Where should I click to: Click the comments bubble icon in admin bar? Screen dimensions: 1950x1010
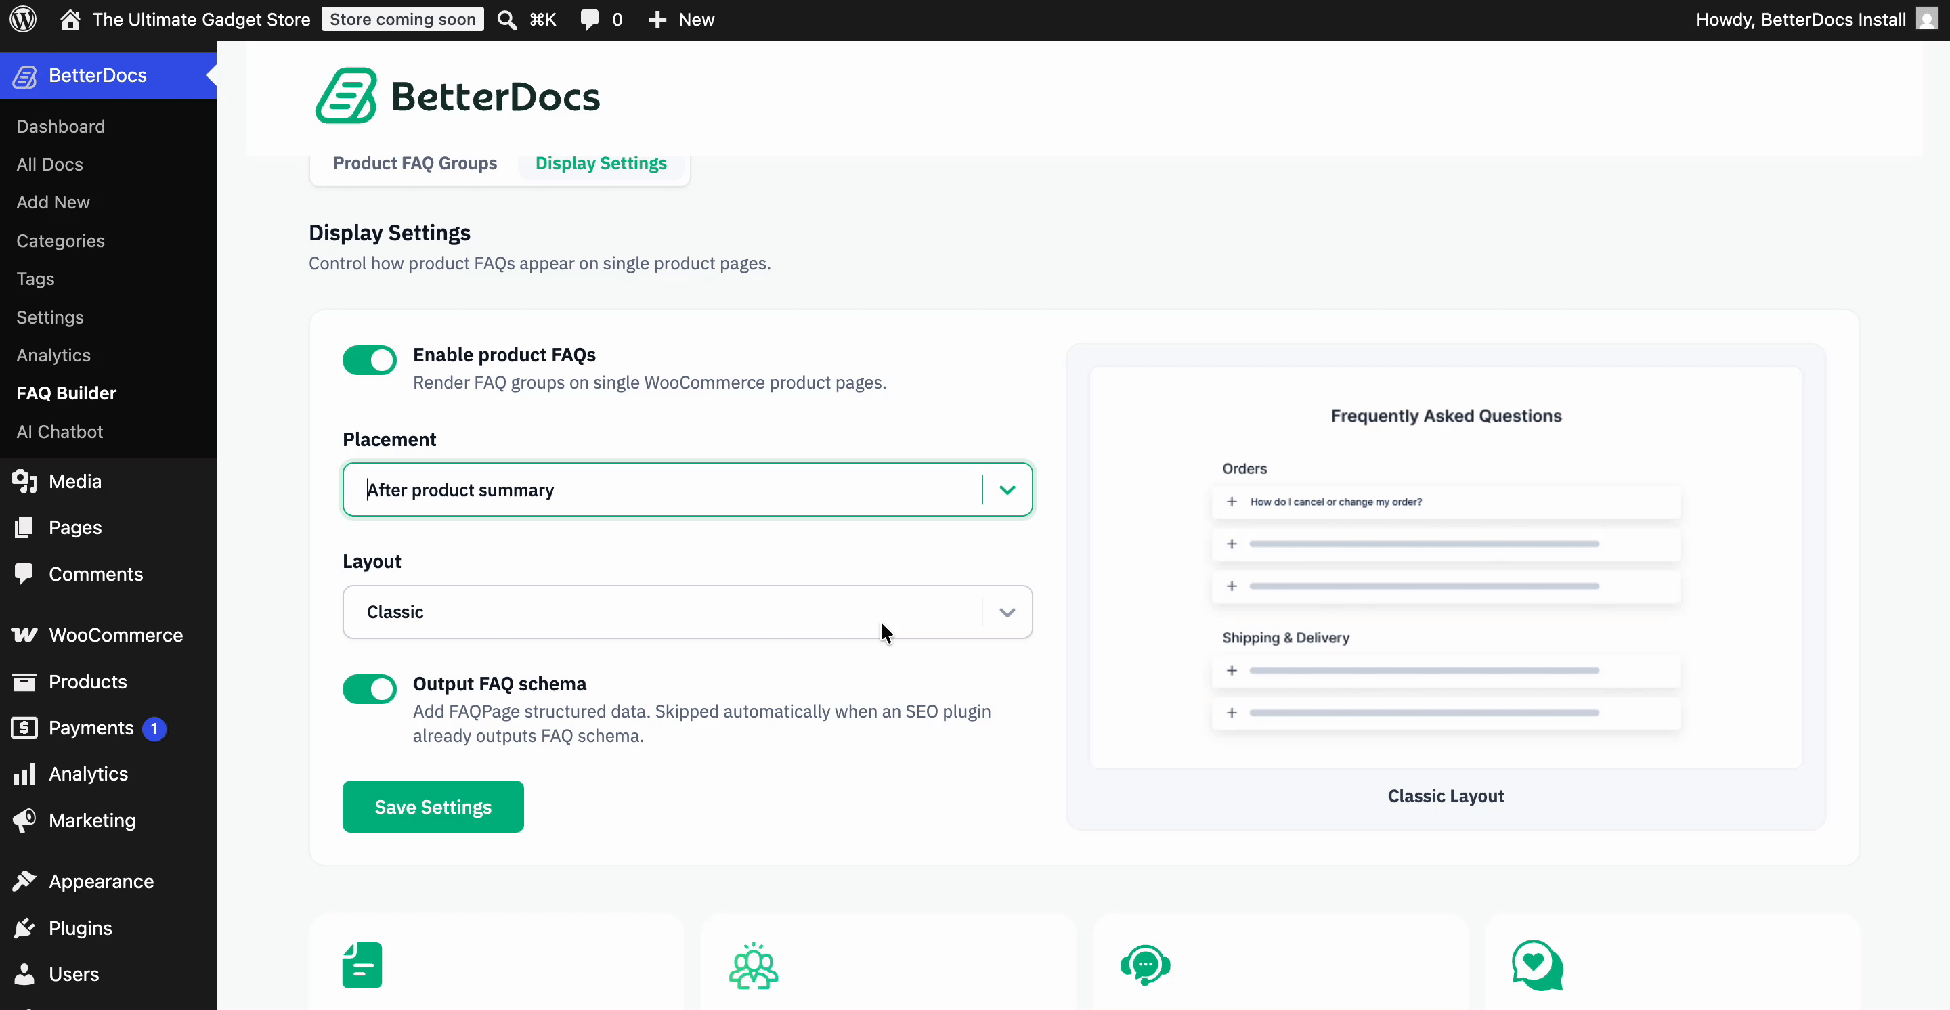(589, 20)
